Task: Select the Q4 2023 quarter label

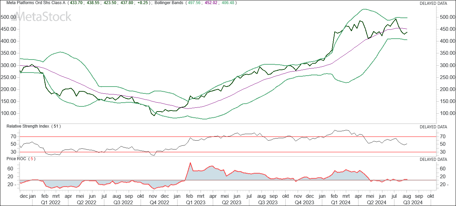Action: point(304,202)
